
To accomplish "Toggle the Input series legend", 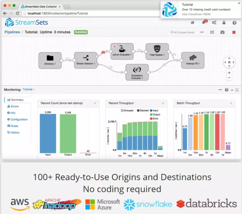I will [x=154, y=110].
